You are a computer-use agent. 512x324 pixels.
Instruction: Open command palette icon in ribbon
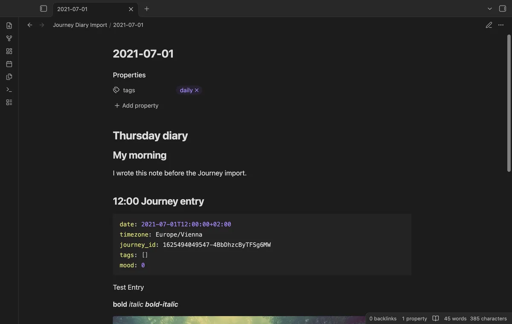[9, 90]
